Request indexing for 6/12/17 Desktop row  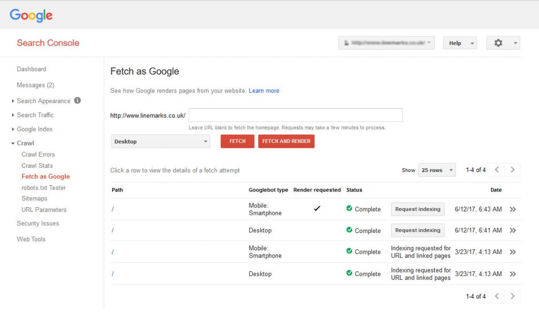(x=417, y=230)
